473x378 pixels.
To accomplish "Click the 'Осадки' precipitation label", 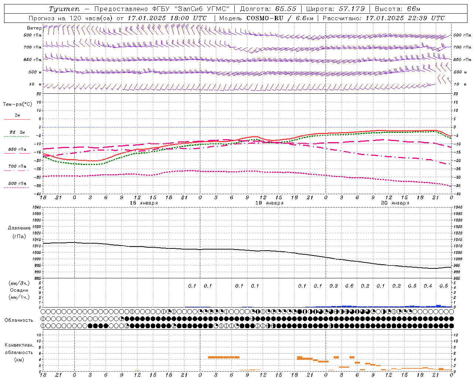I will click(19, 290).
